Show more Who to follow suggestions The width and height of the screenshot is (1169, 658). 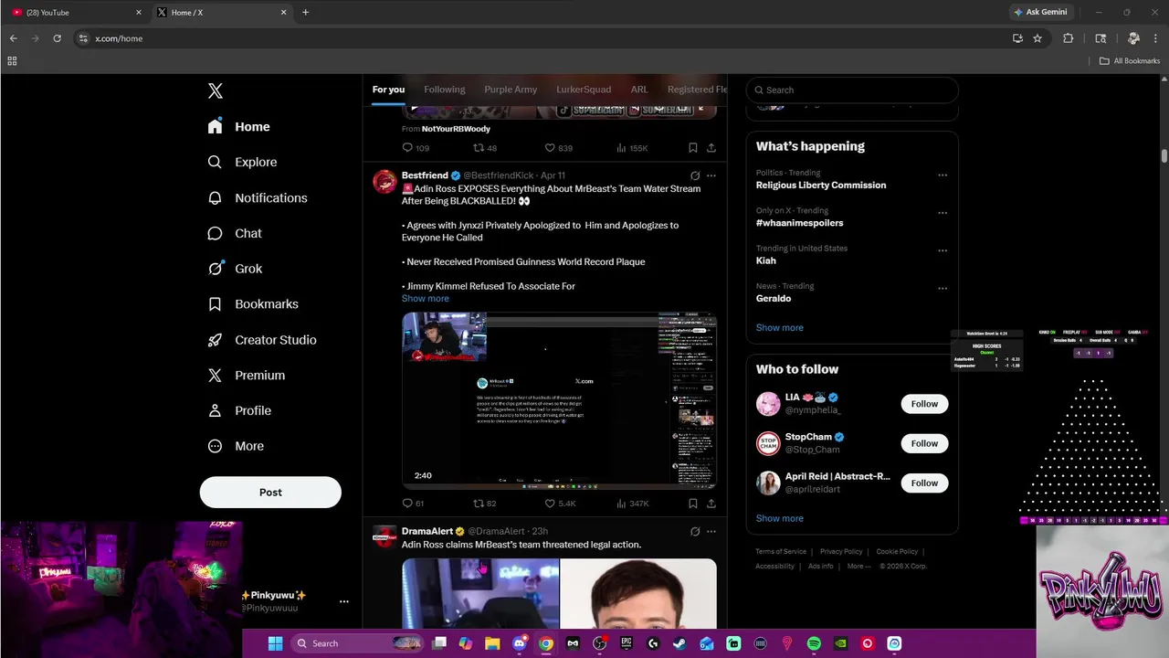[780, 518]
